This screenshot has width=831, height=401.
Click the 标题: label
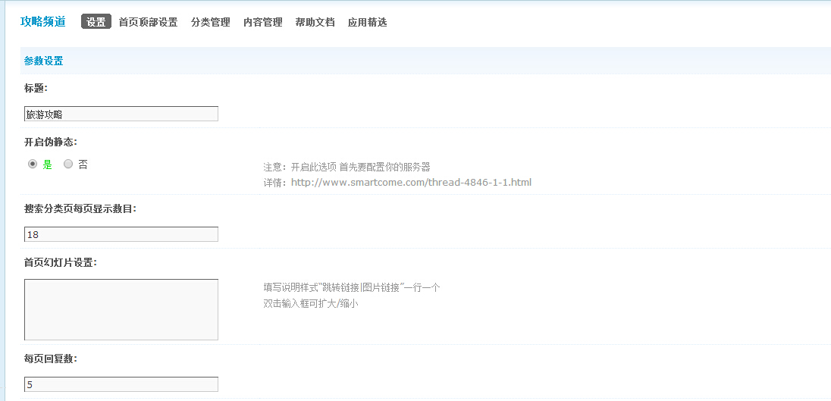click(x=36, y=89)
